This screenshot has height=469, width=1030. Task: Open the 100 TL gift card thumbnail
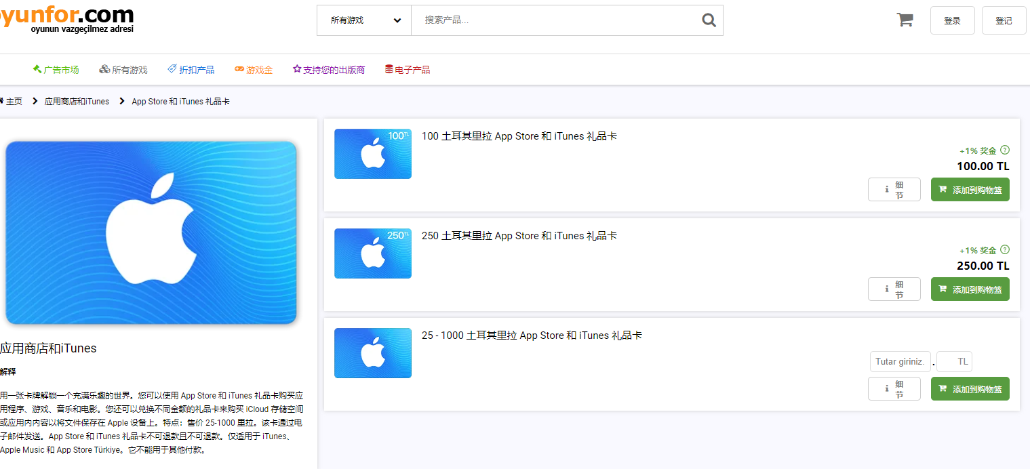tap(372, 154)
